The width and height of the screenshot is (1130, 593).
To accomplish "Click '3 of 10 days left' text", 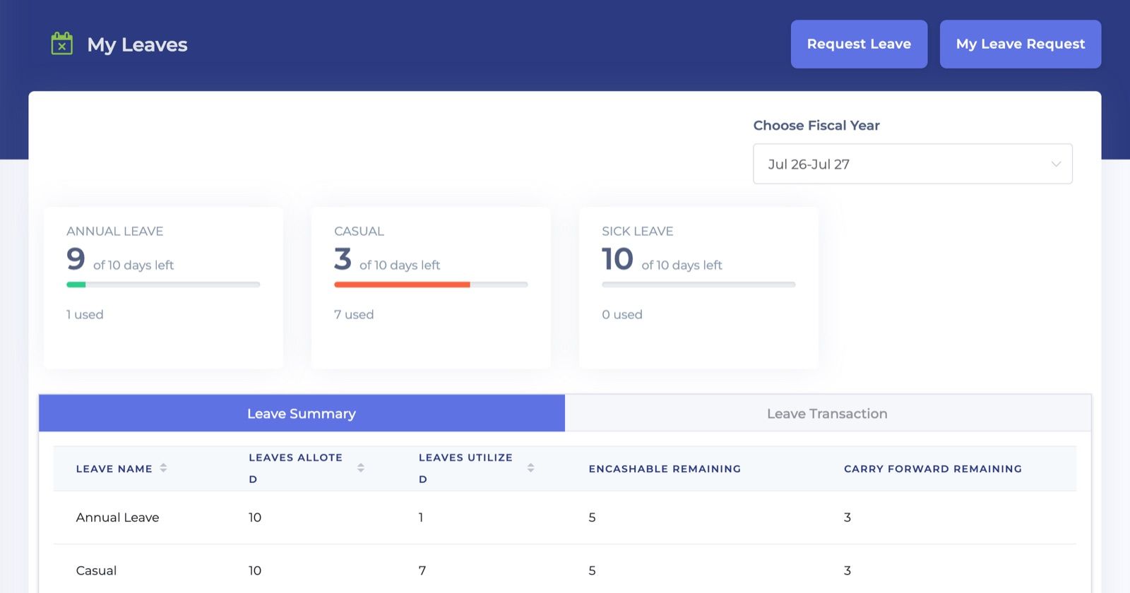I will pos(387,259).
